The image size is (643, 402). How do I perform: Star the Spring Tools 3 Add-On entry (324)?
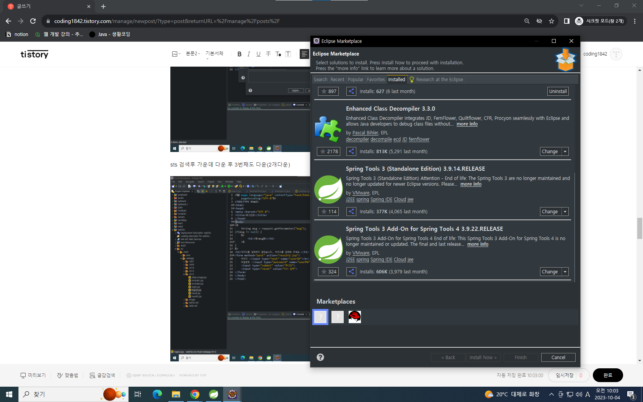pos(328,272)
